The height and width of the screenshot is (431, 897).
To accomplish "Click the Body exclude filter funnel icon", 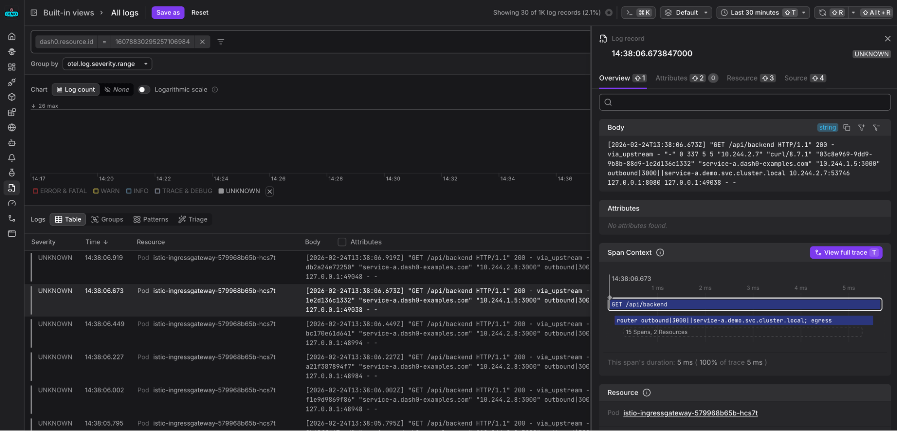I will (x=876, y=127).
